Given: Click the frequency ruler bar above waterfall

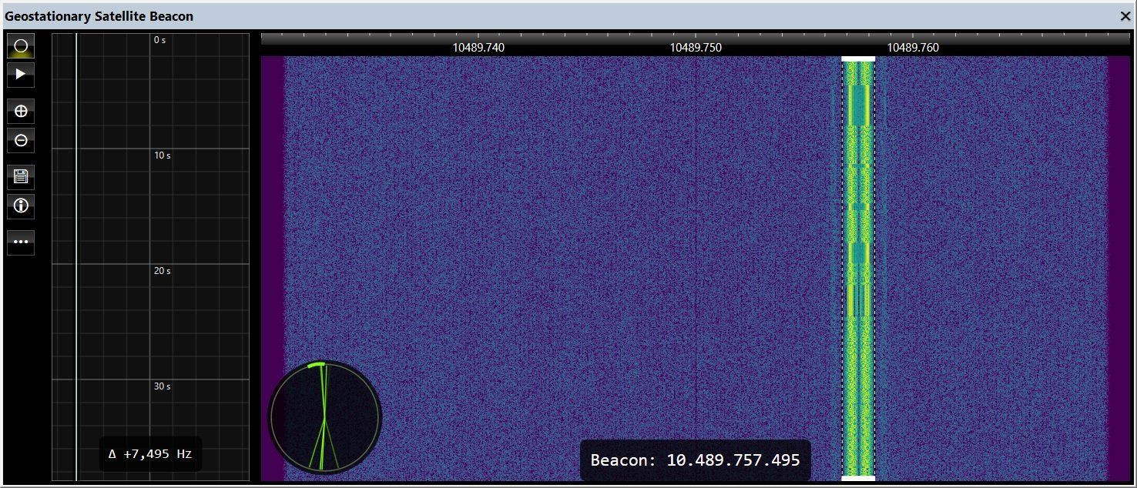Looking at the screenshot, I should click(x=696, y=37).
